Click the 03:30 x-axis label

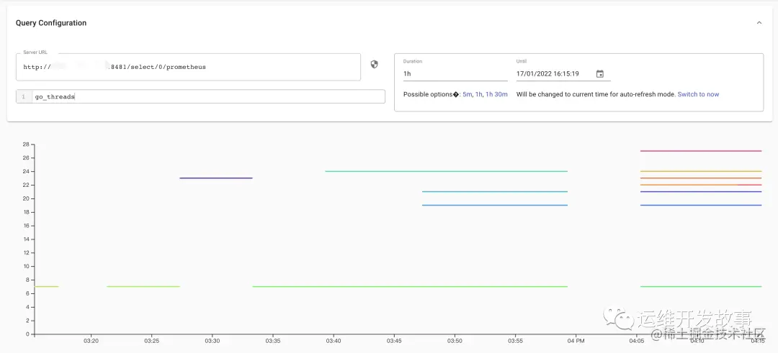(x=213, y=341)
